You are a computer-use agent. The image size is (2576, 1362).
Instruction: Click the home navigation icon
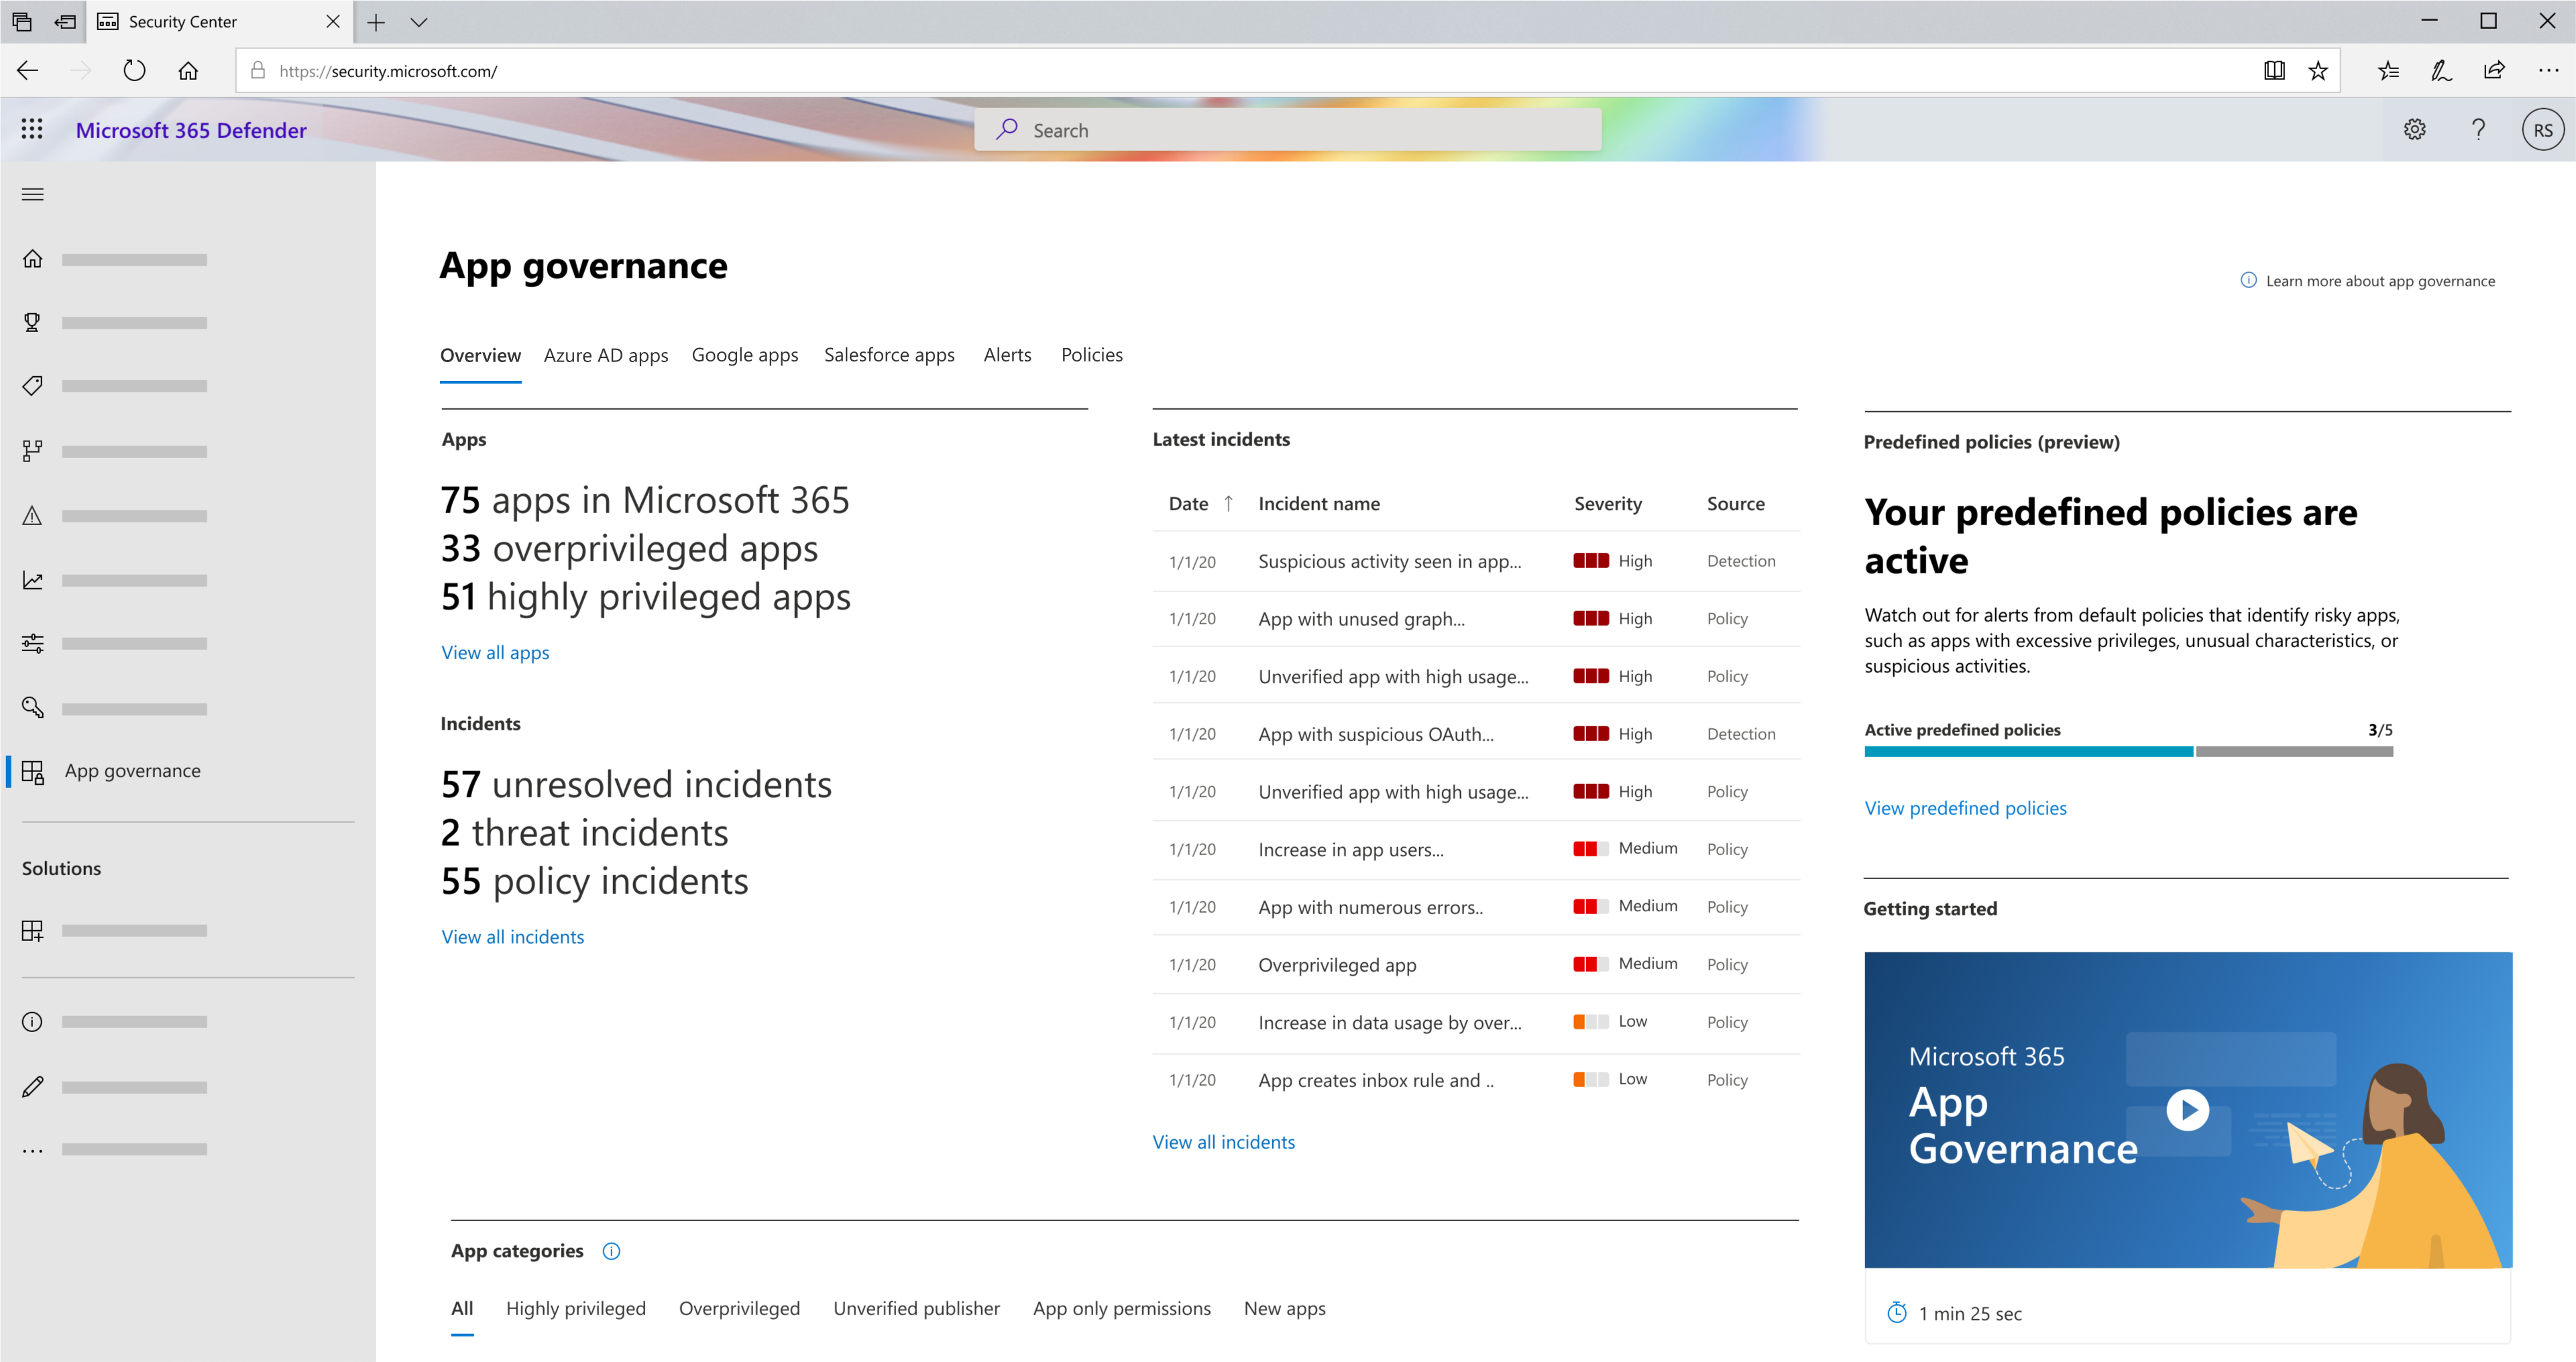pyautogui.click(x=32, y=259)
